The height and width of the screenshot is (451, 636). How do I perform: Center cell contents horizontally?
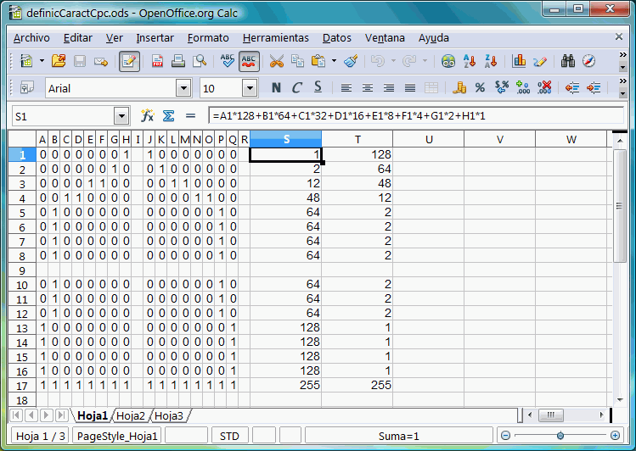[x=368, y=87]
